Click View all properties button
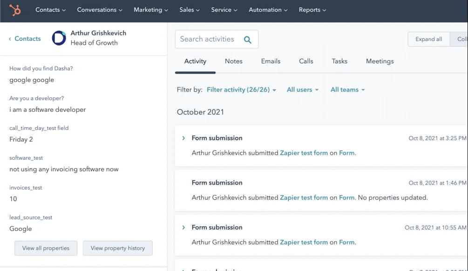Image resolution: width=468 pixels, height=271 pixels. click(46, 248)
